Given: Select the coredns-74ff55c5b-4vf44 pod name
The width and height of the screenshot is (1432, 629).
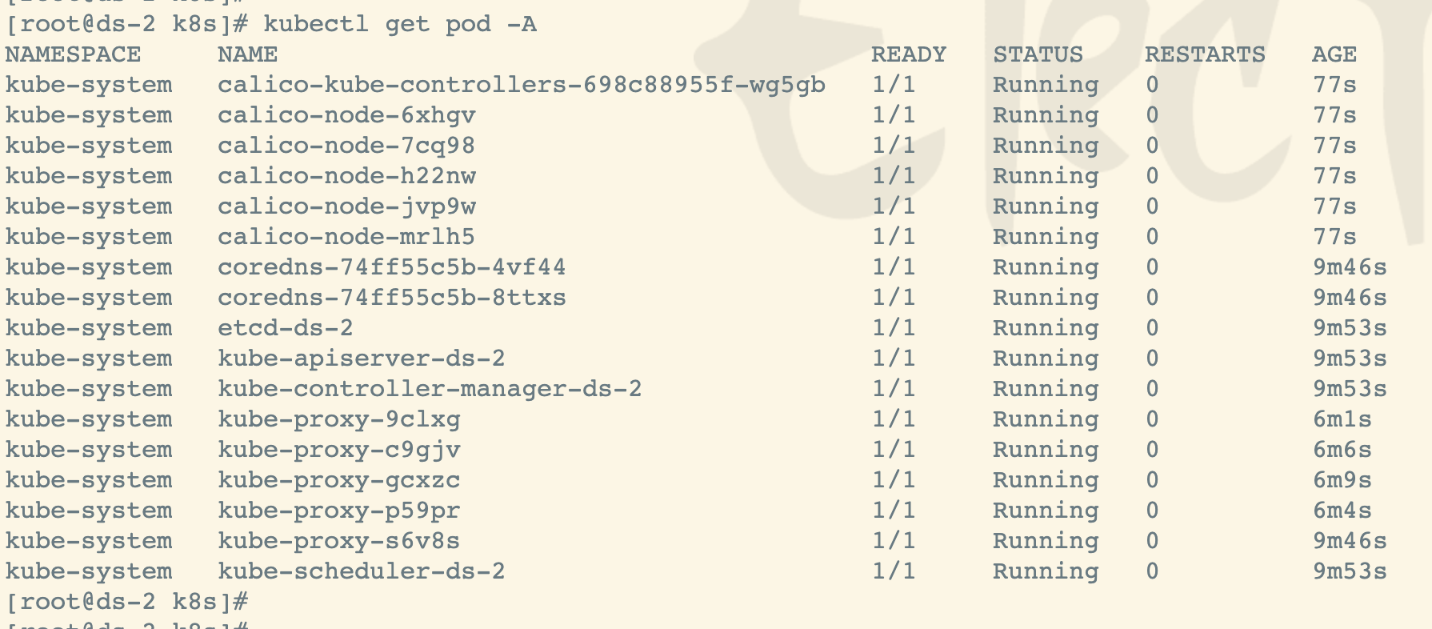Looking at the screenshot, I should (x=391, y=267).
